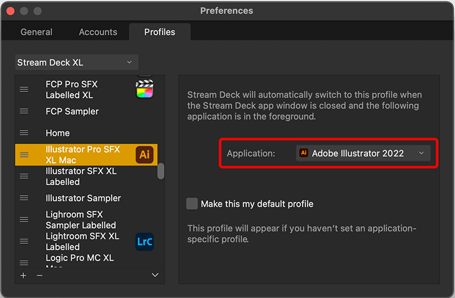Add a new profile with plus button
The image size is (455, 298).
tap(23, 275)
